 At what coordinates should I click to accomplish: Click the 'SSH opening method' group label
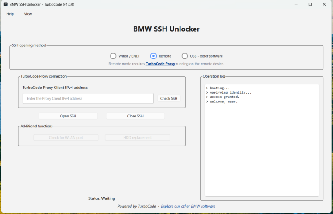click(x=29, y=45)
